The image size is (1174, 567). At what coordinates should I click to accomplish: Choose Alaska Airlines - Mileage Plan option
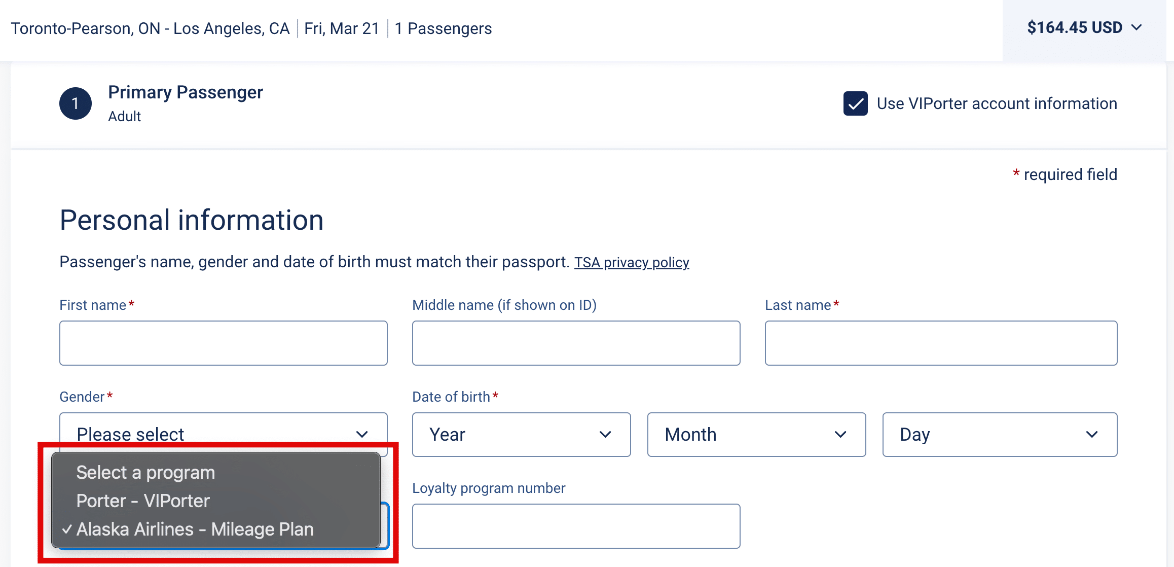(x=195, y=529)
